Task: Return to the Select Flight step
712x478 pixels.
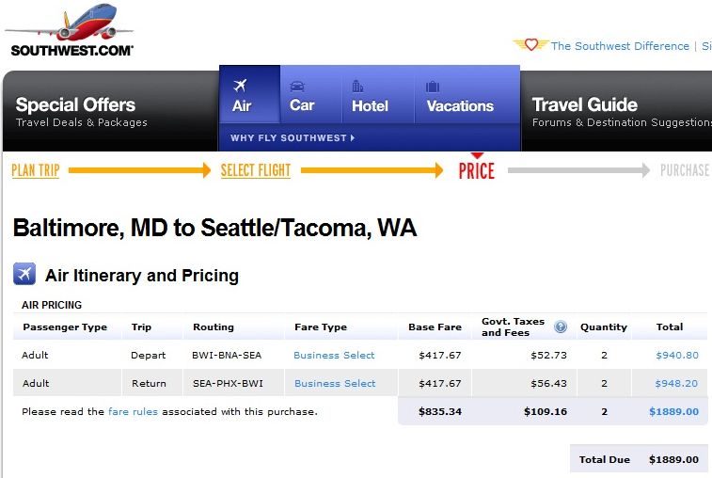Action: tap(255, 170)
